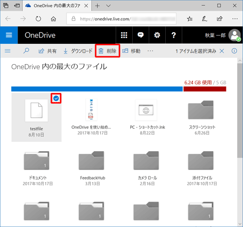Open the Microsoft apps launcher grid
The width and height of the screenshot is (243, 227).
[124, 35]
